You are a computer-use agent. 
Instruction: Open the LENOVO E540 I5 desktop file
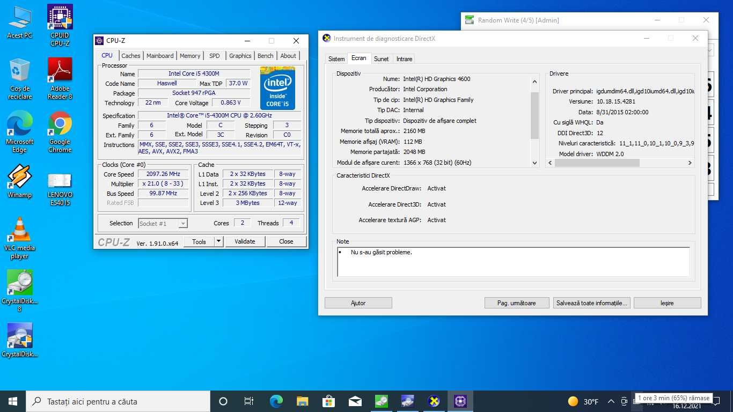click(60, 189)
